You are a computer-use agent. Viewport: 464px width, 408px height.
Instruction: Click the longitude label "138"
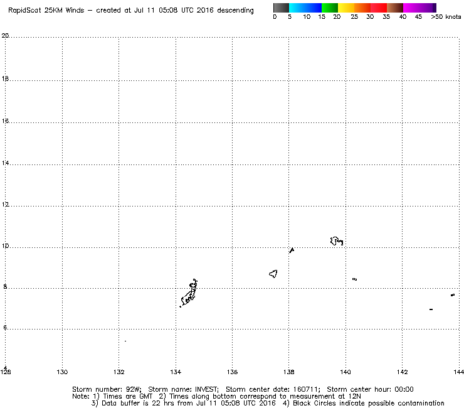(289, 372)
